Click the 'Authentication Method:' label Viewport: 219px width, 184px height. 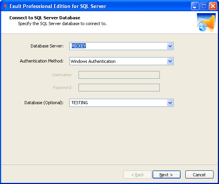pos(42,61)
